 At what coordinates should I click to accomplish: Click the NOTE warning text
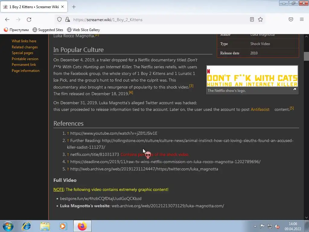tap(111, 190)
